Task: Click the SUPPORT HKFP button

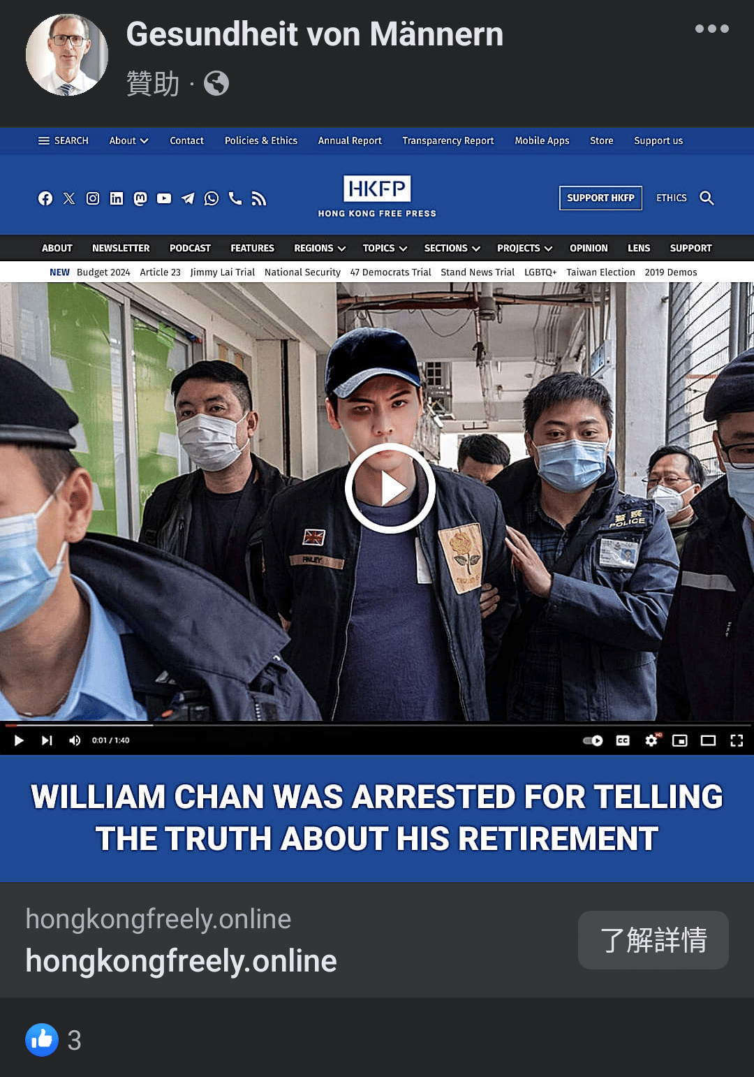Action: coord(600,198)
